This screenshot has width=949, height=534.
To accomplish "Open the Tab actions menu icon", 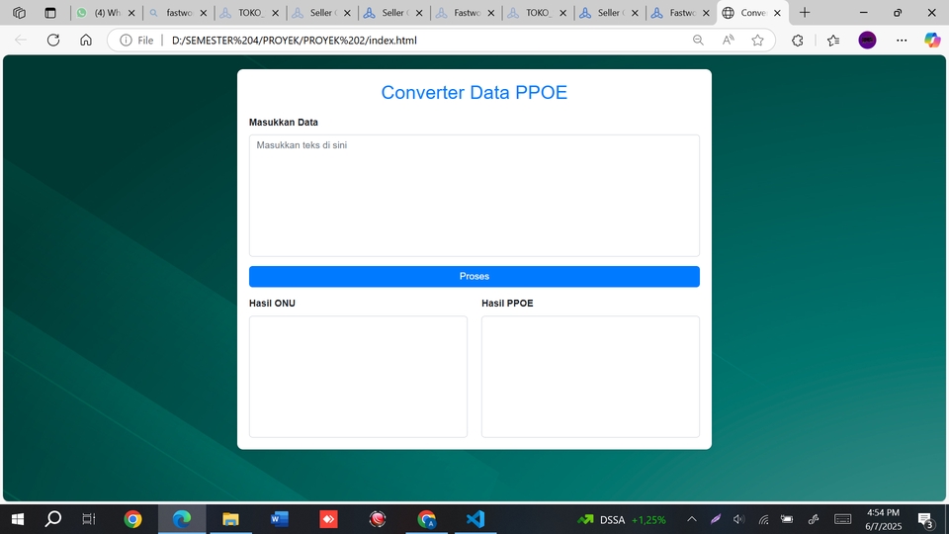I will [50, 13].
